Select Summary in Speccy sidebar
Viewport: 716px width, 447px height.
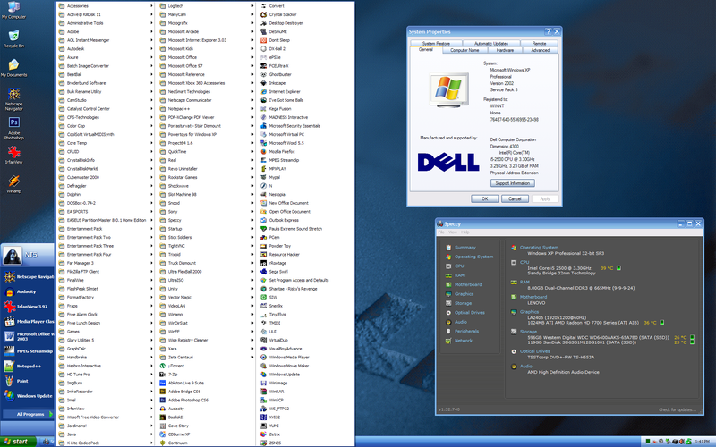465,248
